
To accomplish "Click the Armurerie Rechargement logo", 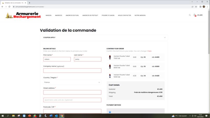I will 23,15.
